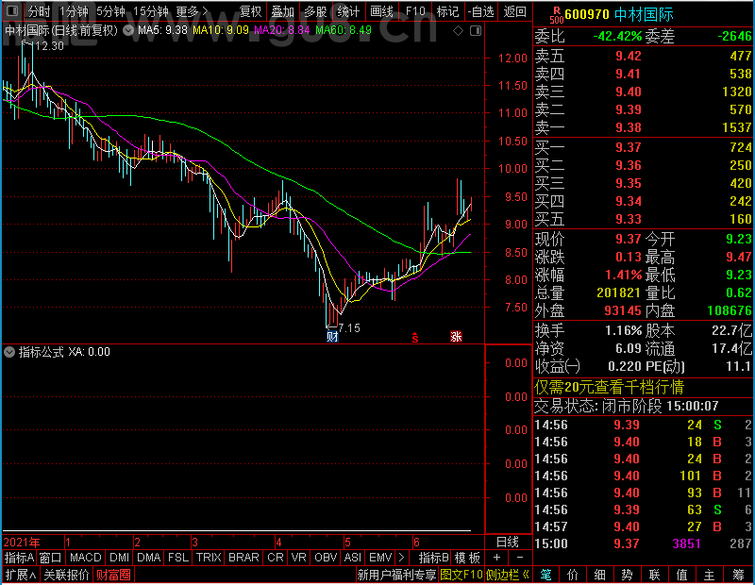
Task: Expand the 扩展 panel
Action: [20, 575]
